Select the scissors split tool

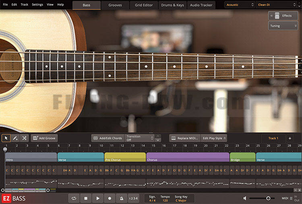pyautogui.click(x=24, y=138)
